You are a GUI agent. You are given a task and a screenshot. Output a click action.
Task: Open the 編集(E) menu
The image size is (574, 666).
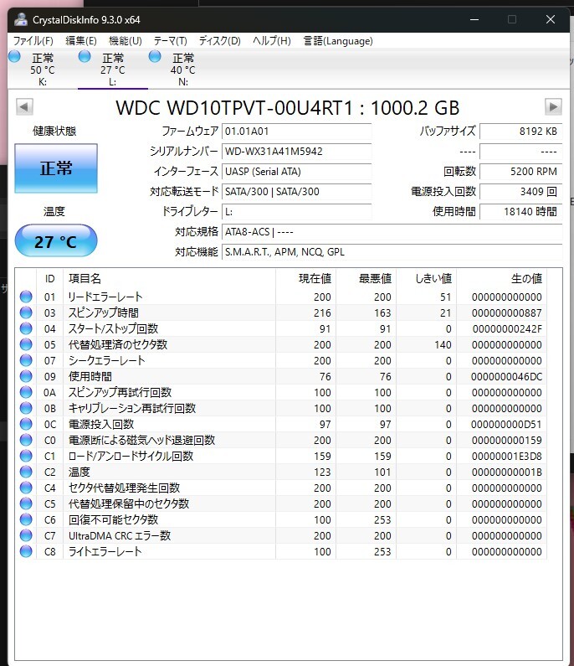(x=81, y=41)
